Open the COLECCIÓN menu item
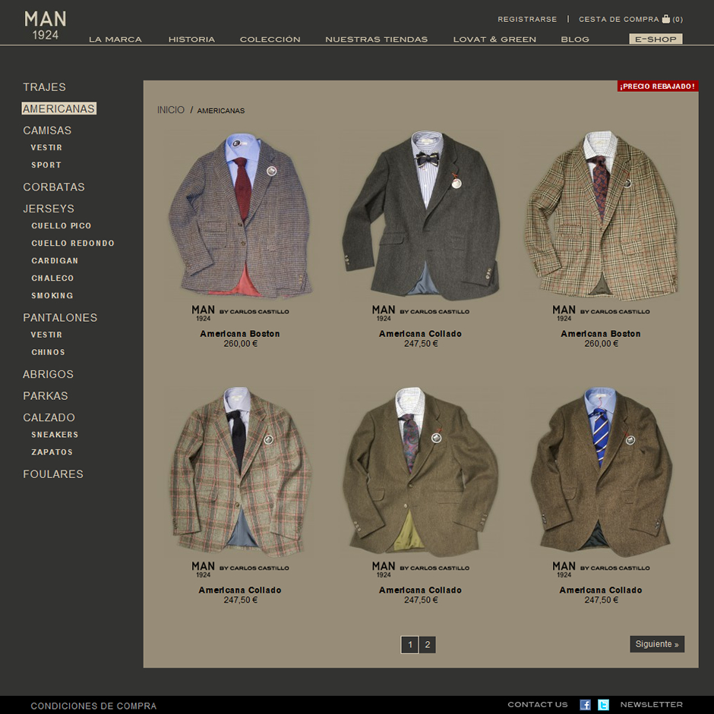This screenshot has height=714, width=714. click(x=270, y=39)
